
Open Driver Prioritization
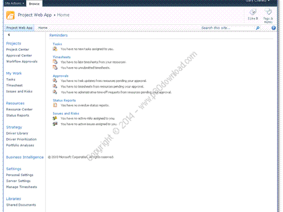point(21,139)
